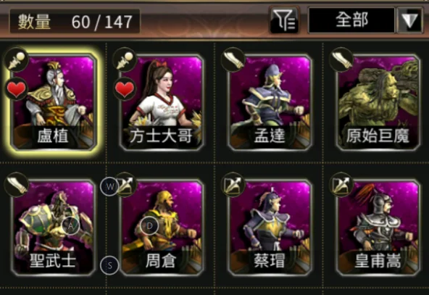The height and width of the screenshot is (295, 429).
Task: Open the filter options icon
Action: 284,20
